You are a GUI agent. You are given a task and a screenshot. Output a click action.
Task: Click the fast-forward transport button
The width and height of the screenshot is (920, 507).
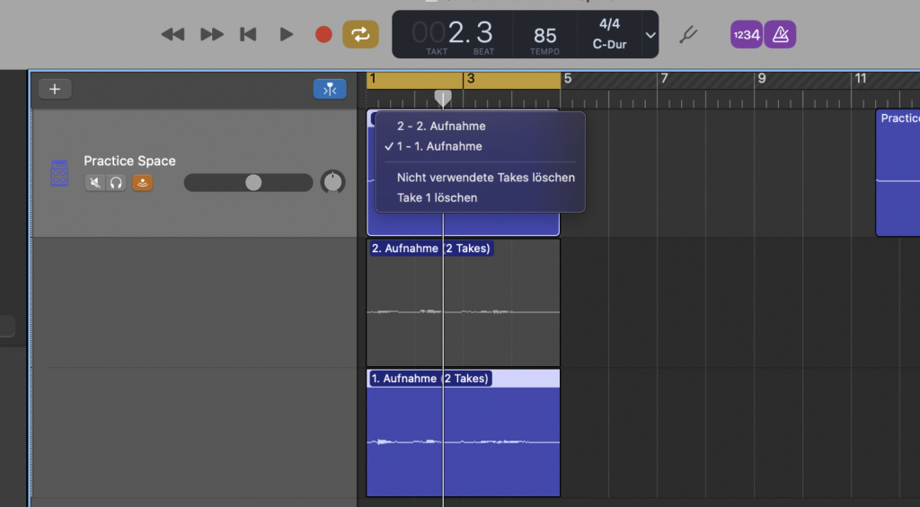(212, 35)
